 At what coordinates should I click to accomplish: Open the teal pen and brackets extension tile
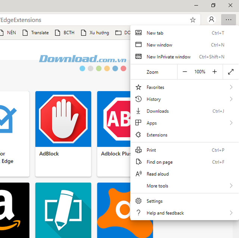pyautogui.click(x=63, y=210)
